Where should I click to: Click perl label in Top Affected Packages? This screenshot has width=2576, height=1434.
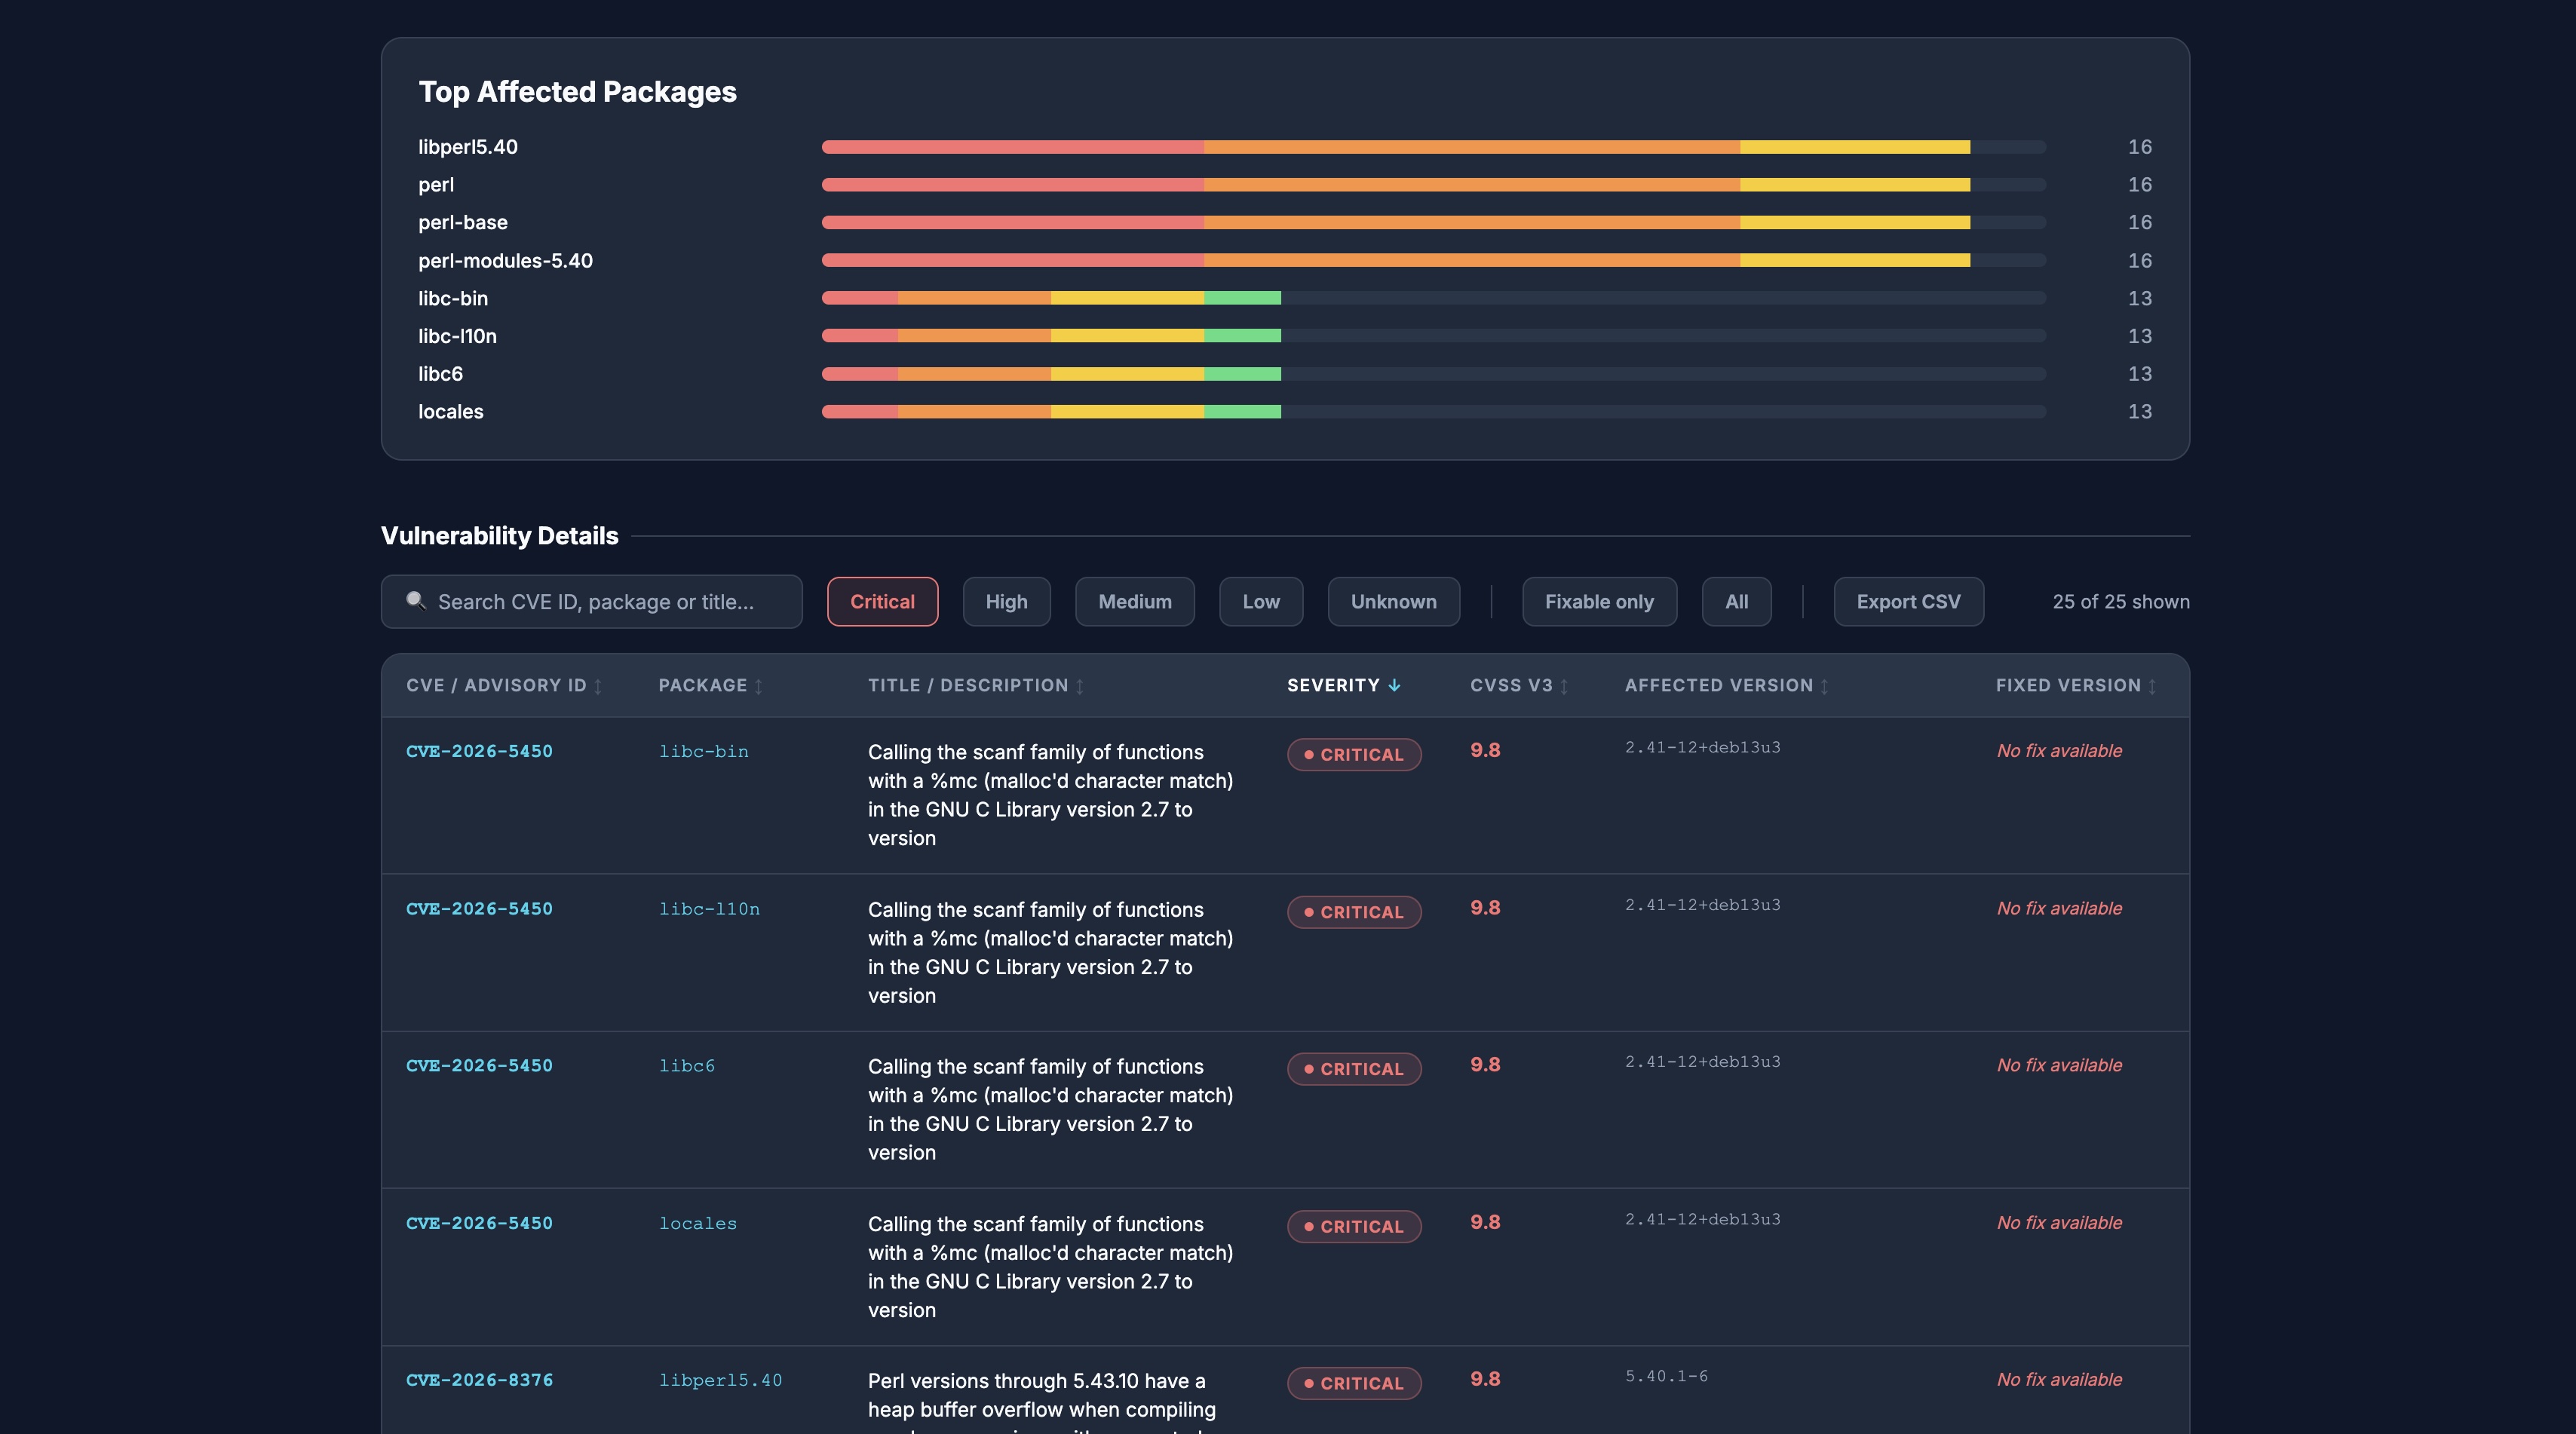[436, 185]
